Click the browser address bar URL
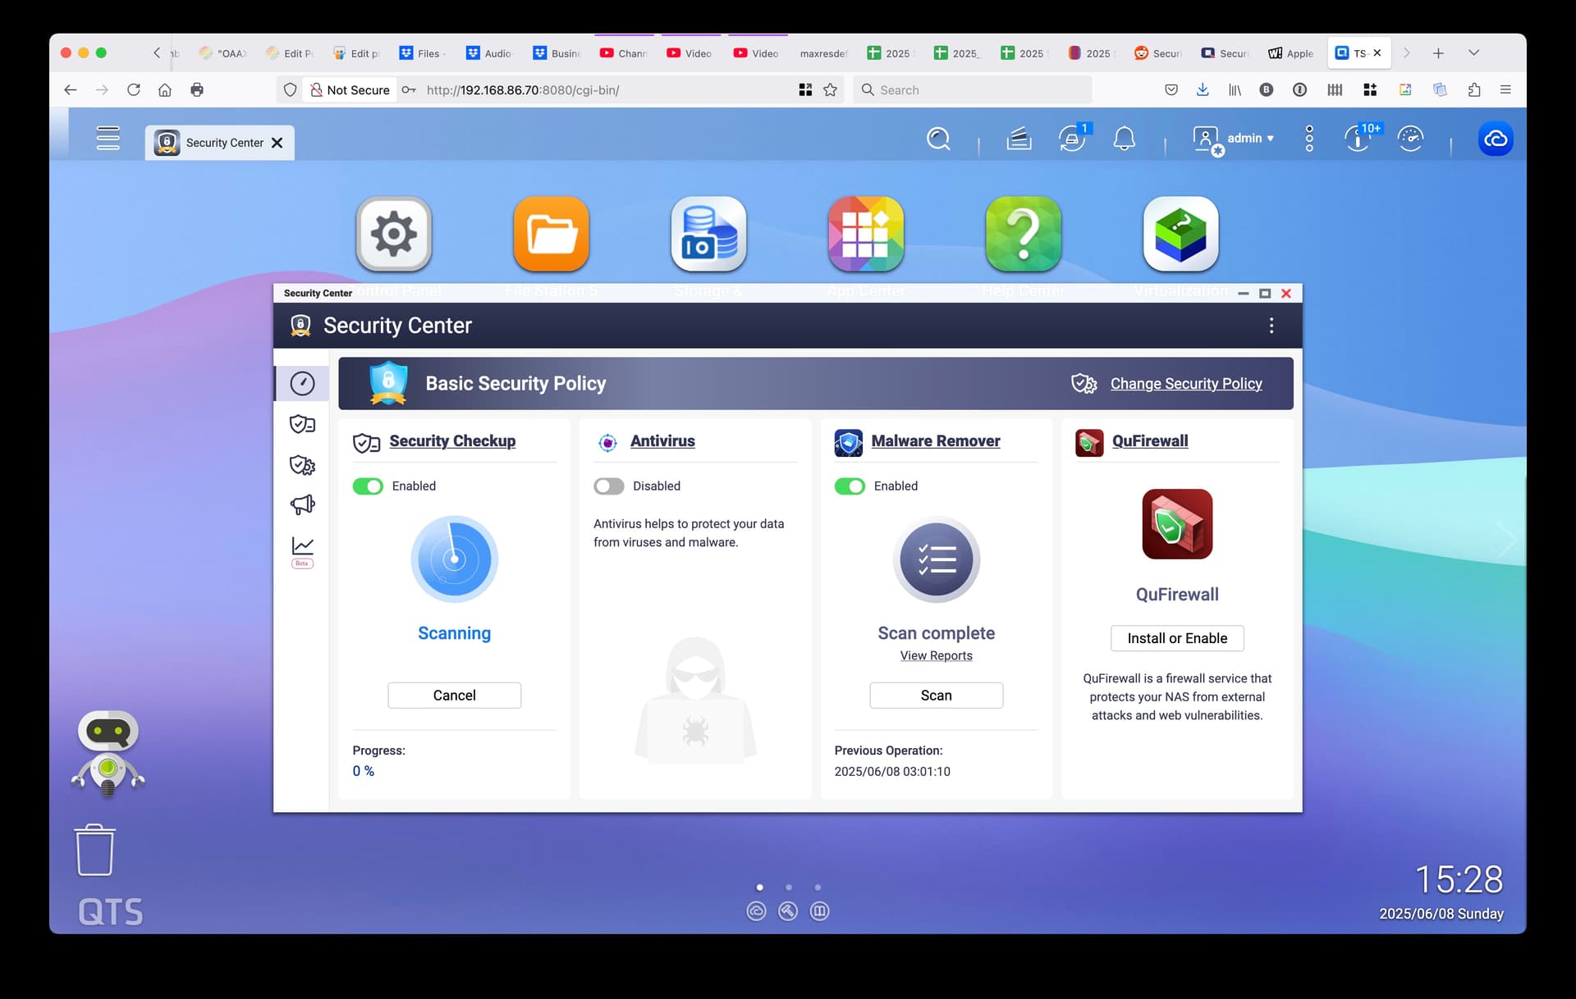Image resolution: width=1576 pixels, height=999 pixels. (523, 90)
